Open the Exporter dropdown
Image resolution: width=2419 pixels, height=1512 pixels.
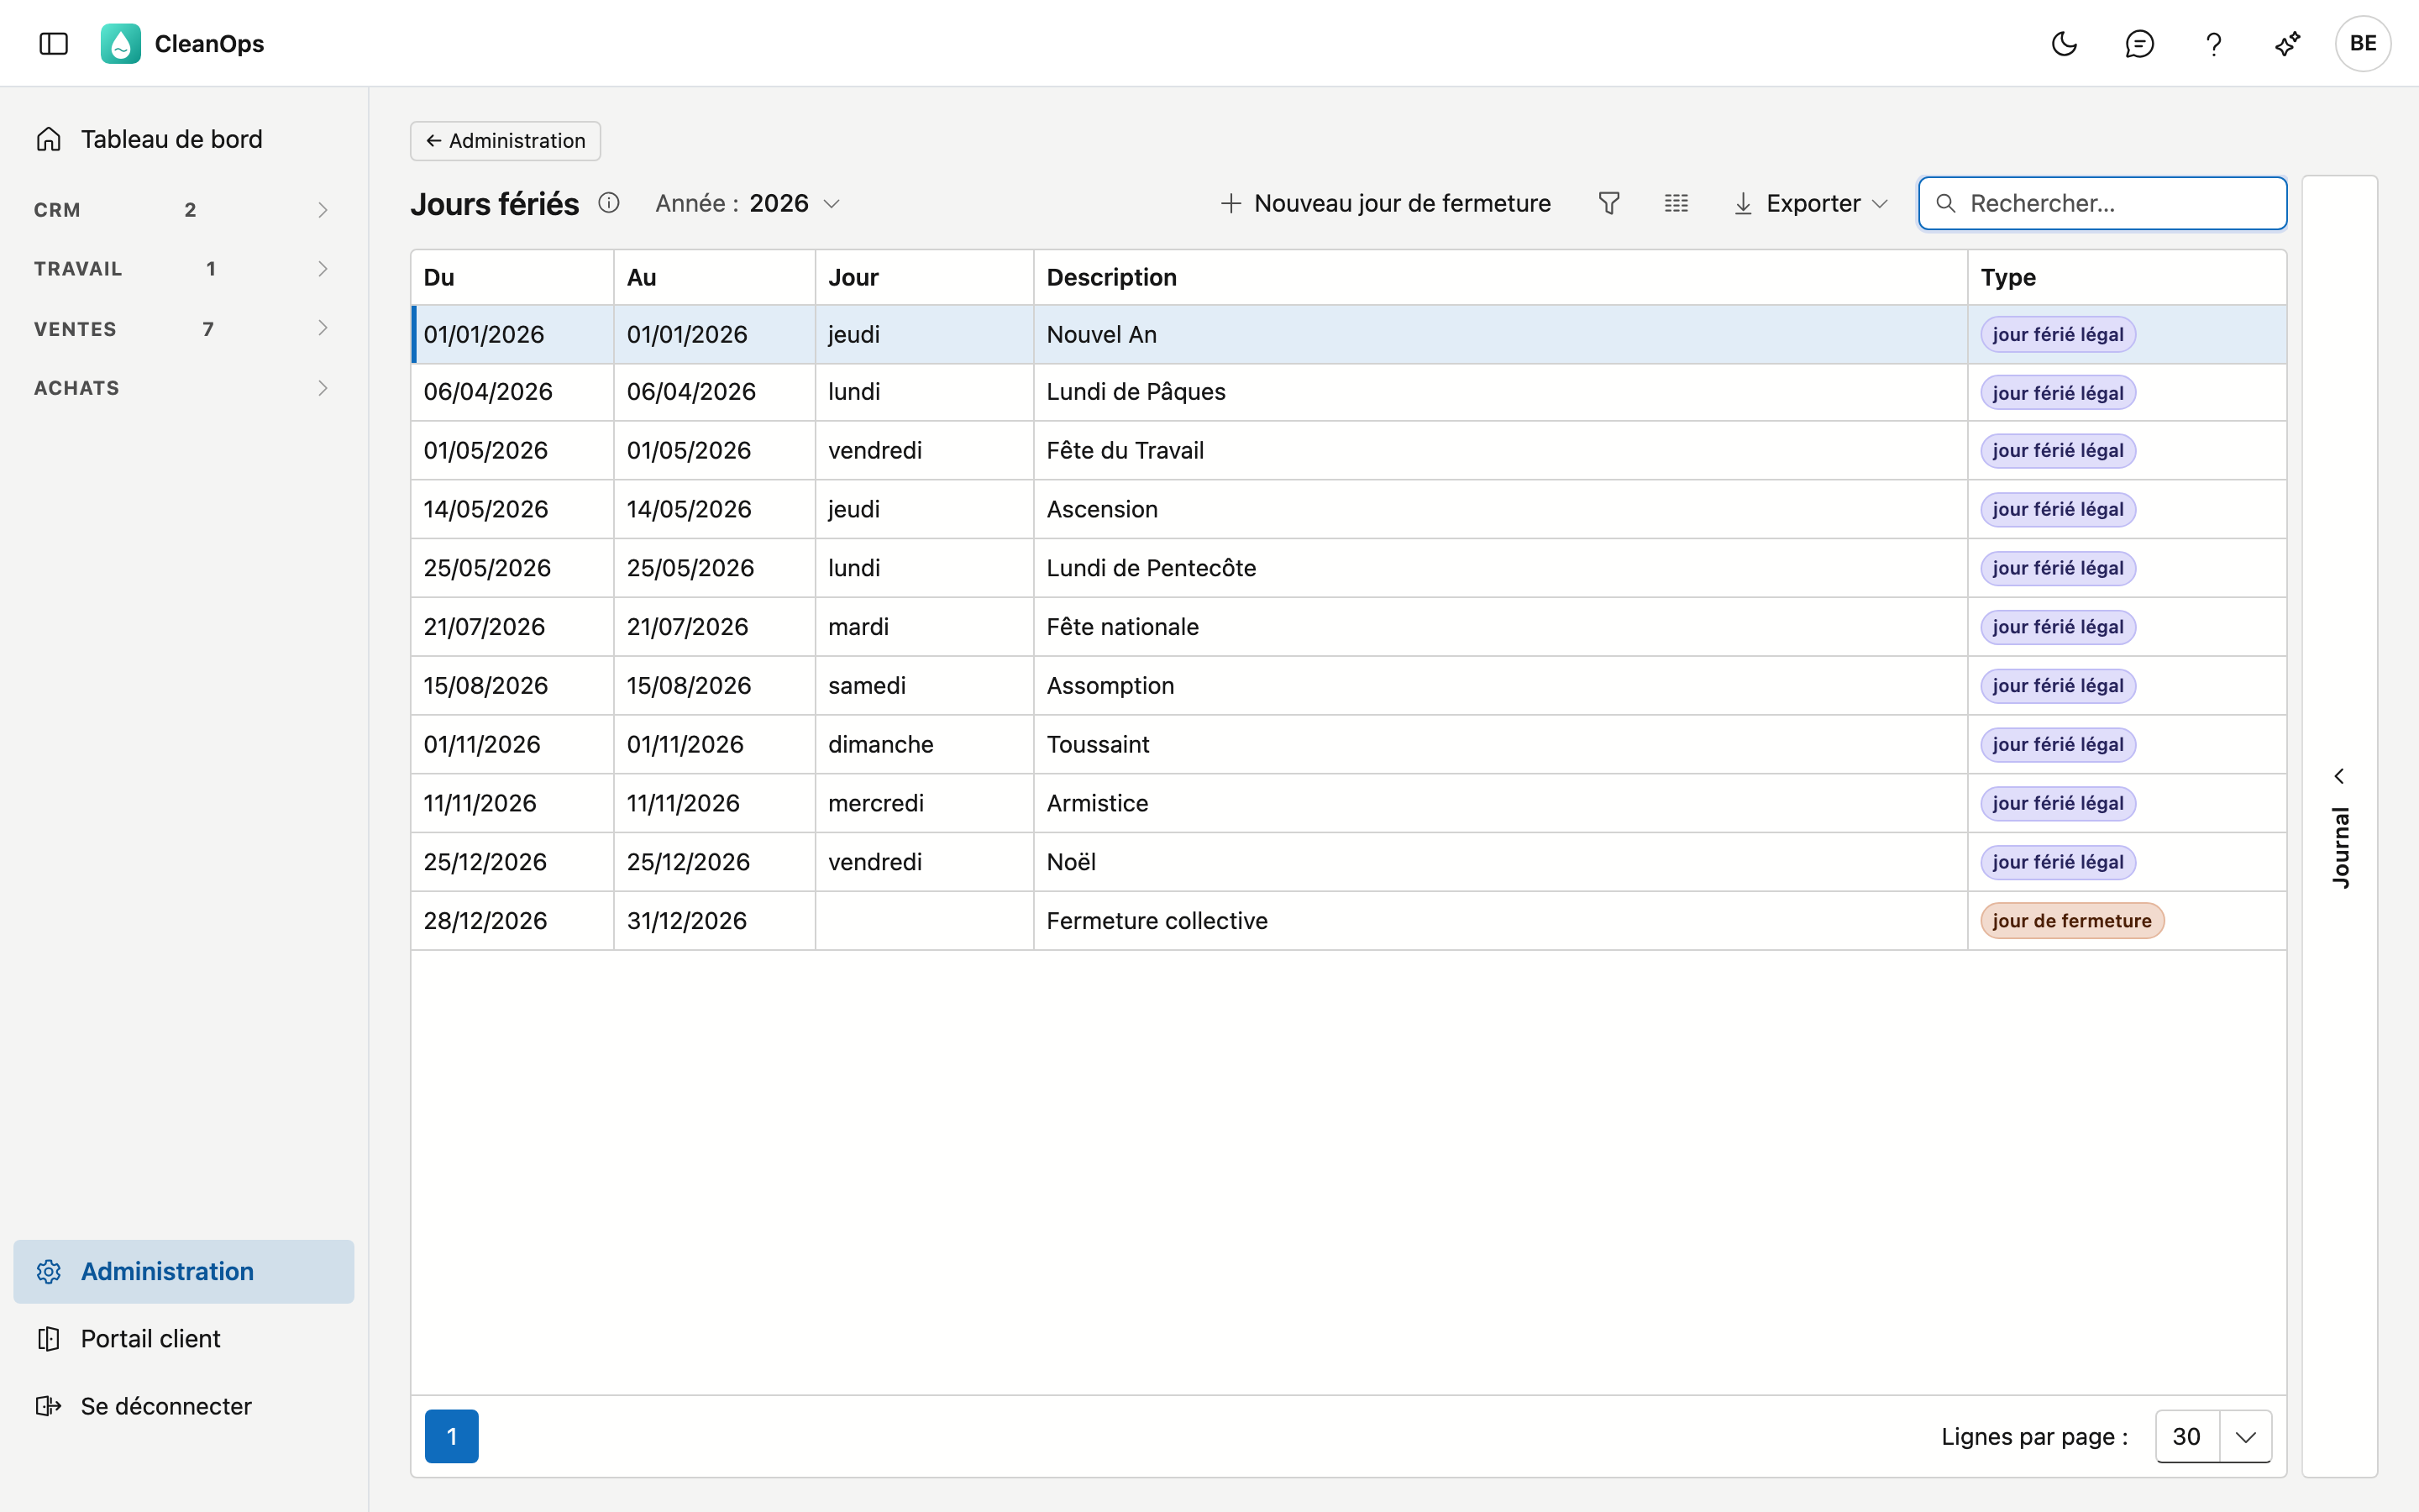pos(1810,203)
